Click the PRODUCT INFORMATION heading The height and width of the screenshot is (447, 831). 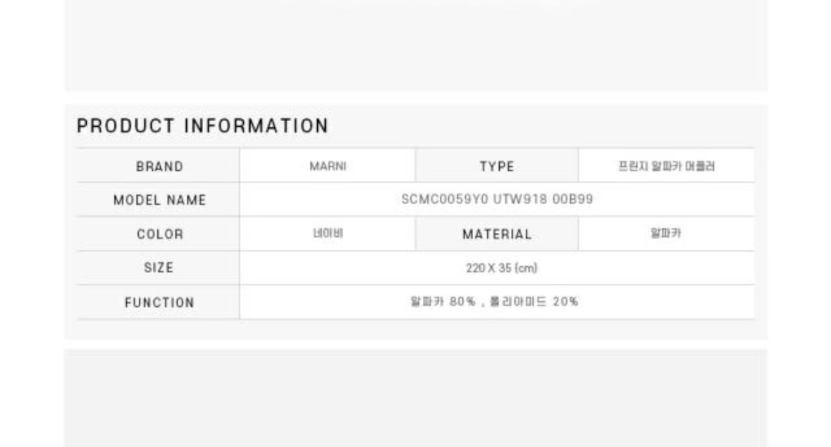click(202, 126)
